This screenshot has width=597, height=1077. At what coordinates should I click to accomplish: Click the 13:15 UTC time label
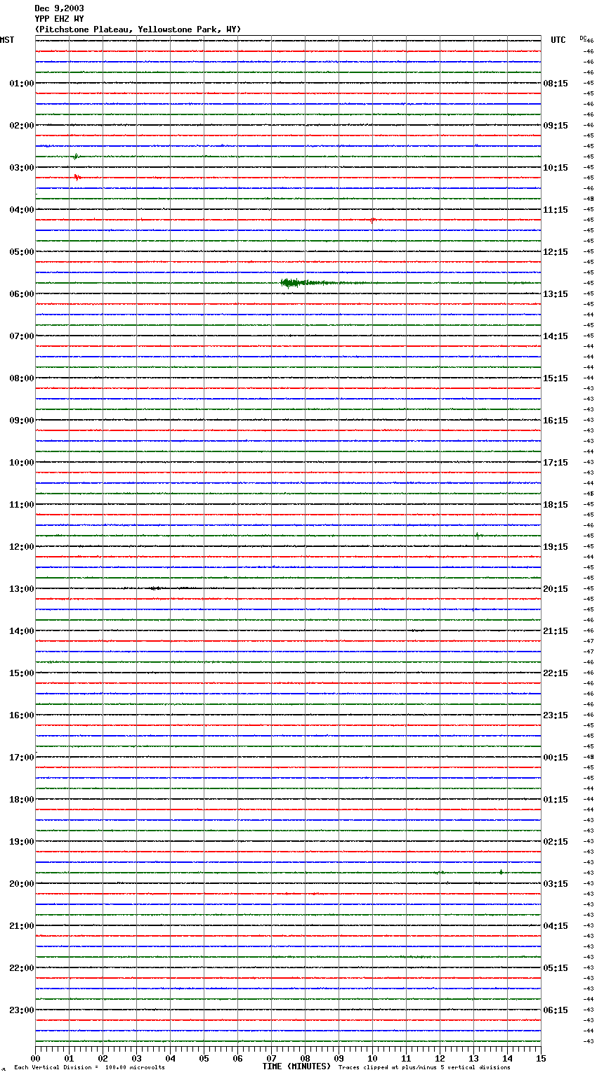pos(556,294)
